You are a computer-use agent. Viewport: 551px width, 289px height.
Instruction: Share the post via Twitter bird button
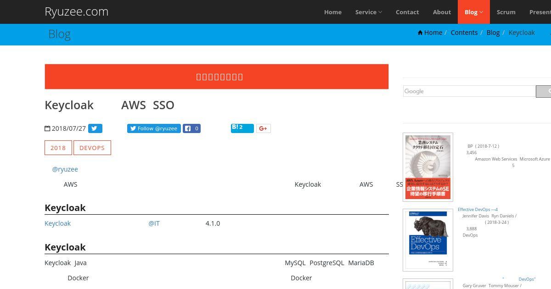tap(95, 128)
